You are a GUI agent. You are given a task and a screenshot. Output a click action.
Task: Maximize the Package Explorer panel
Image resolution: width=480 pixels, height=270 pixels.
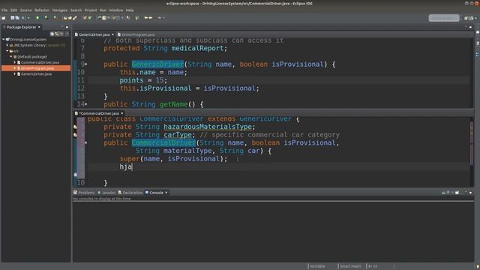coord(67,27)
